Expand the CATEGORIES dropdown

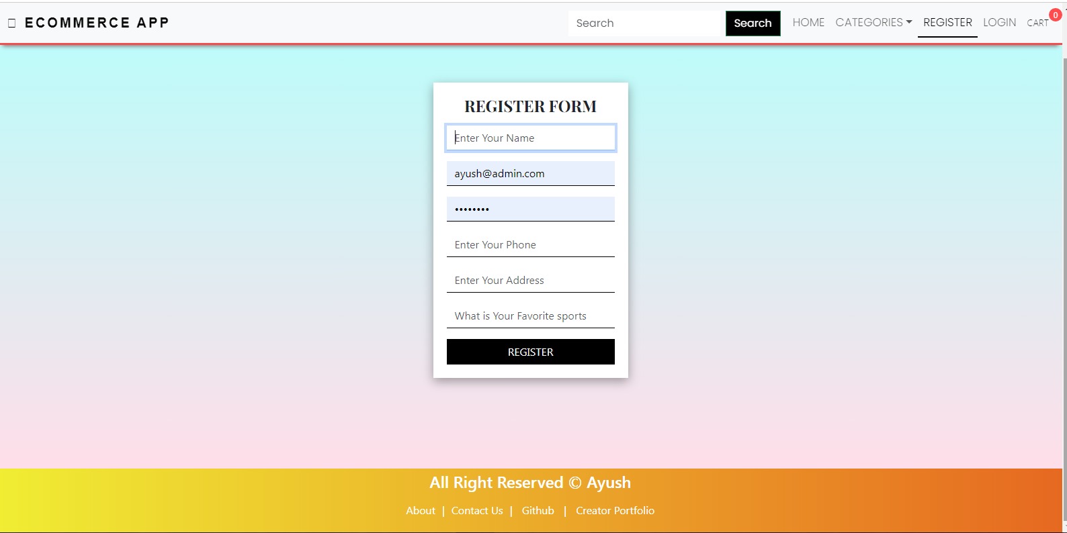pyautogui.click(x=873, y=23)
